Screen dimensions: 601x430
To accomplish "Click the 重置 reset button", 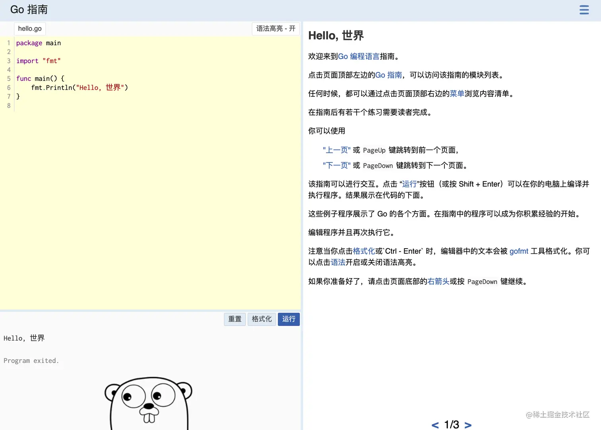I will coord(235,319).
